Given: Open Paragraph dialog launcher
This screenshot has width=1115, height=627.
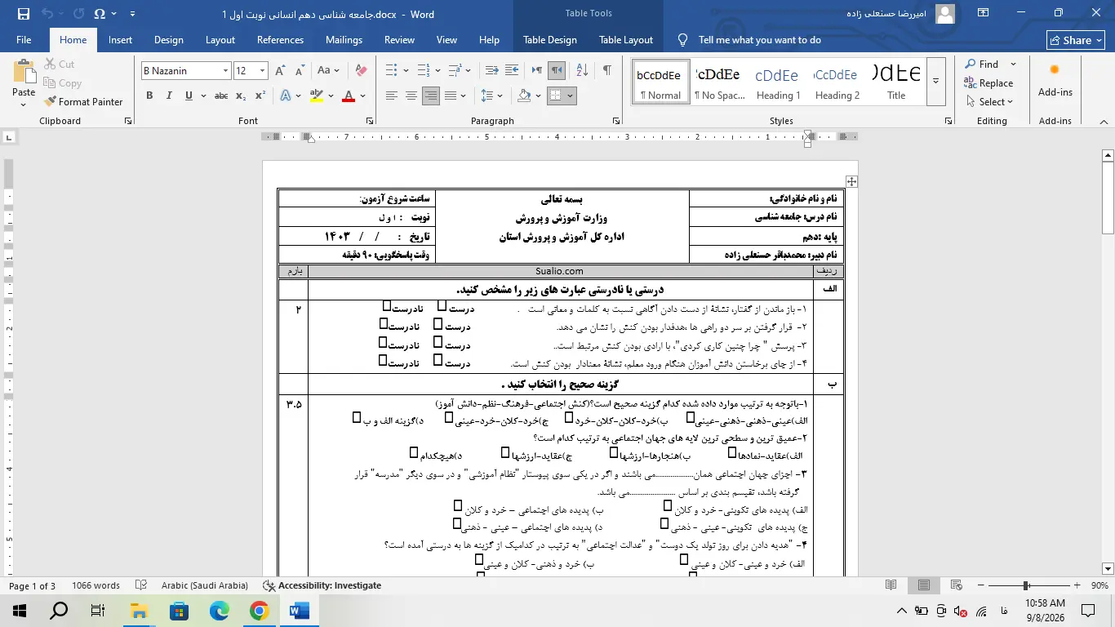Looking at the screenshot, I should click(618, 121).
